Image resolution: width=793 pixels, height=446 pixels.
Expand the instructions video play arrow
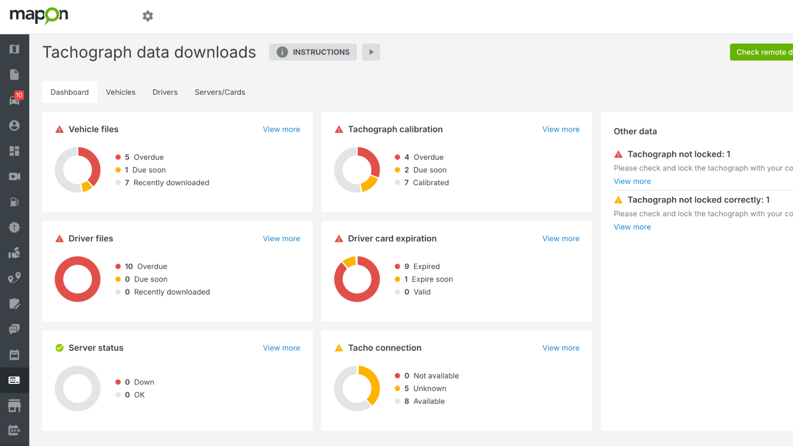point(371,52)
